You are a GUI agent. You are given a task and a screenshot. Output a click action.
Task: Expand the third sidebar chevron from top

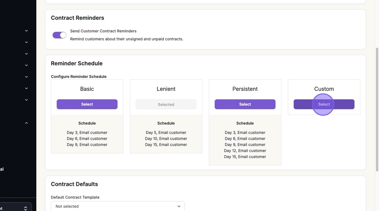point(27,54)
